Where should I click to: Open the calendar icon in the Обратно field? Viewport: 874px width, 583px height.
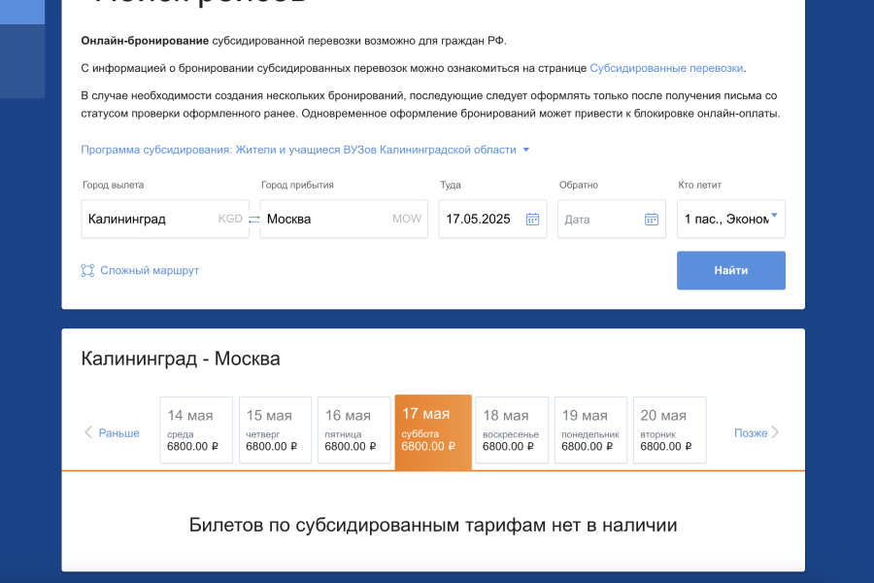(x=651, y=219)
